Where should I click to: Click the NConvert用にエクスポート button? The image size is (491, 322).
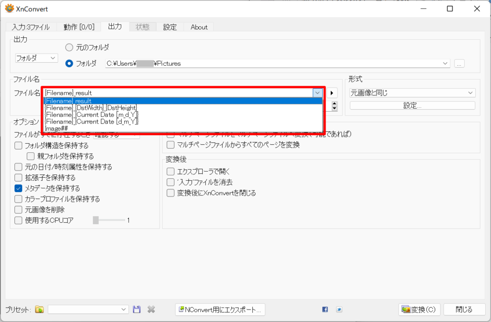point(220,309)
